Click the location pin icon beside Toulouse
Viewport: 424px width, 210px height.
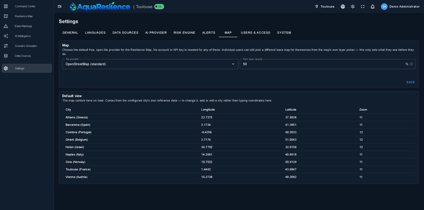click(x=317, y=6)
